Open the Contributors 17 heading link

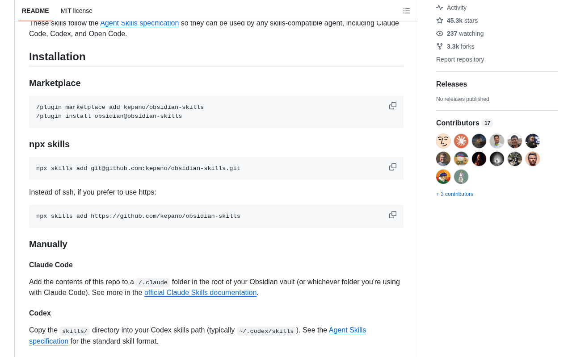click(464, 123)
